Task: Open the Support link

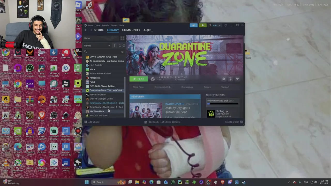Action: [x=225, y=87]
